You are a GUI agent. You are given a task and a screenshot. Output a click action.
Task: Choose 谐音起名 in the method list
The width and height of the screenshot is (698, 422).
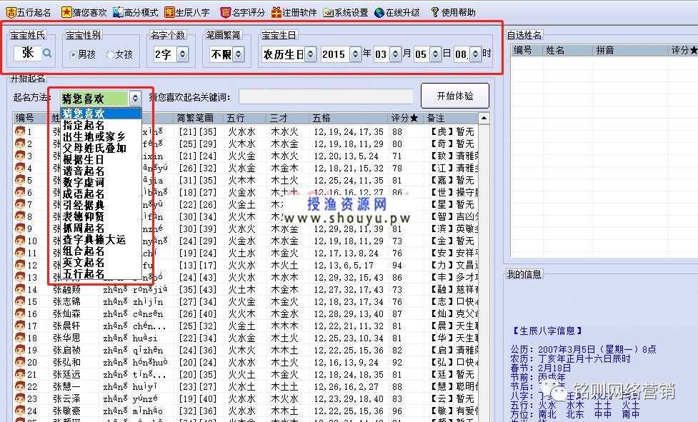101,171
